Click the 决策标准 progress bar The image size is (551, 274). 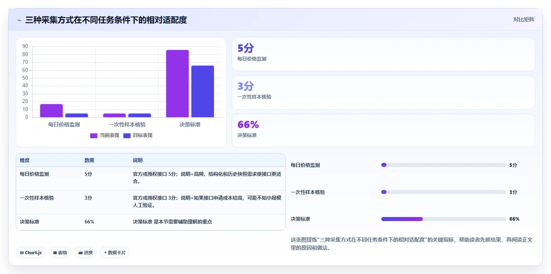click(443, 219)
